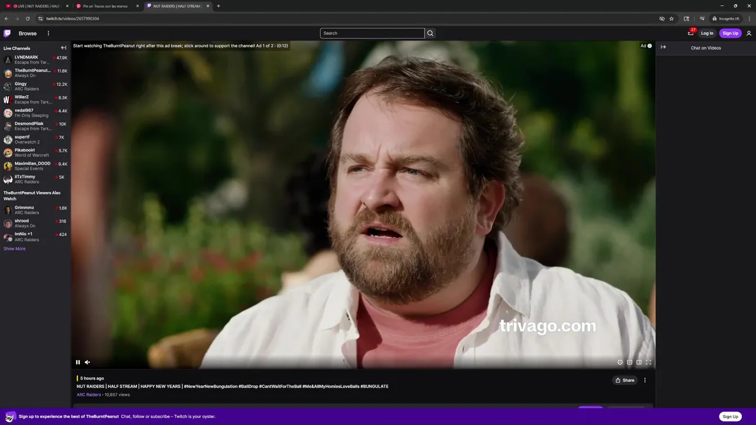Focus the Twitch Search input field
The height and width of the screenshot is (425, 756).
[x=372, y=33]
